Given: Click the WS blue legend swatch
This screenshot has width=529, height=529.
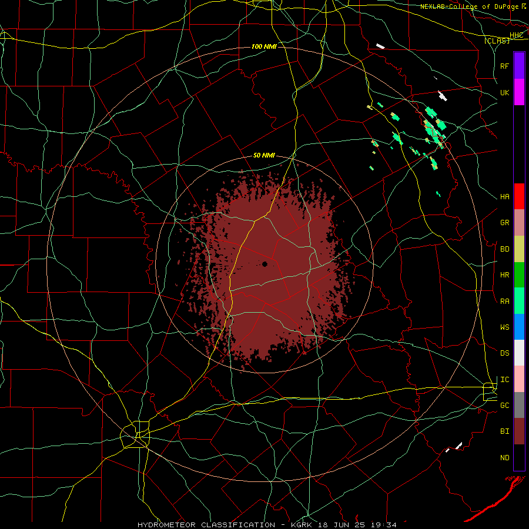Looking at the screenshot, I should (x=519, y=327).
